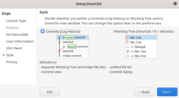Click the red file 2.txt icon
The image size is (179, 98).
click(x=127, y=42)
